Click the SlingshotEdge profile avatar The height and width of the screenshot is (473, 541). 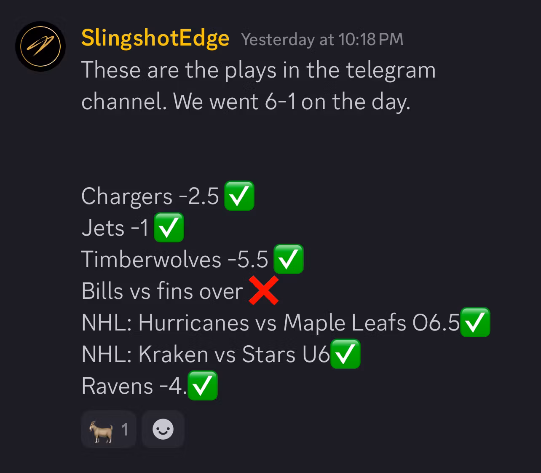coord(40,46)
